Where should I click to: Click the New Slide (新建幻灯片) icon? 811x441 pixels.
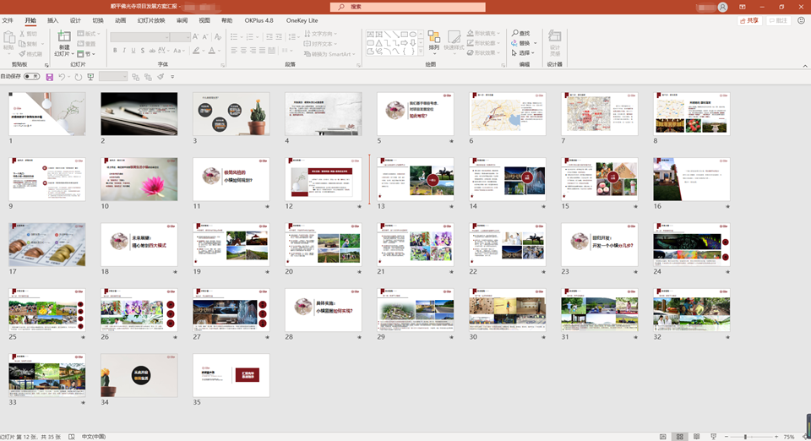64,38
